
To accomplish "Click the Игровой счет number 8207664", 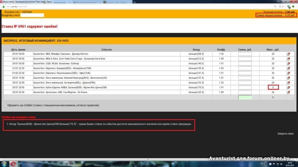I will pos(27,12).
